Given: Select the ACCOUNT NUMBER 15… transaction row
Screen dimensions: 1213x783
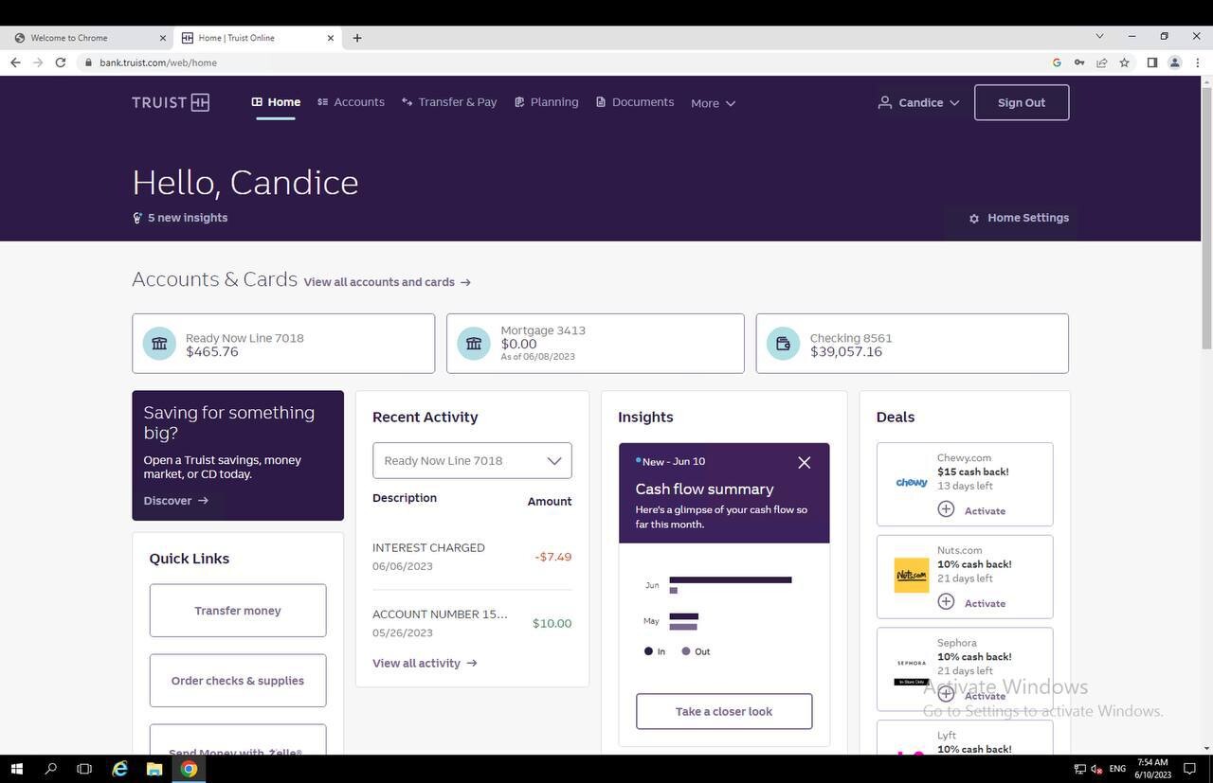Looking at the screenshot, I should pyautogui.click(x=472, y=623).
